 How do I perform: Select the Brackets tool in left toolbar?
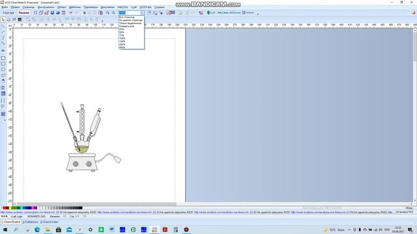pyautogui.click(x=3, y=101)
